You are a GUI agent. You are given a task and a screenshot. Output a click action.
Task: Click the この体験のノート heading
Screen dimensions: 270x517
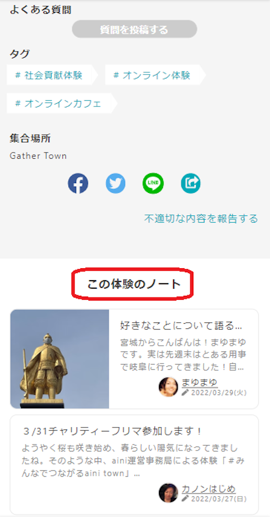tap(134, 284)
